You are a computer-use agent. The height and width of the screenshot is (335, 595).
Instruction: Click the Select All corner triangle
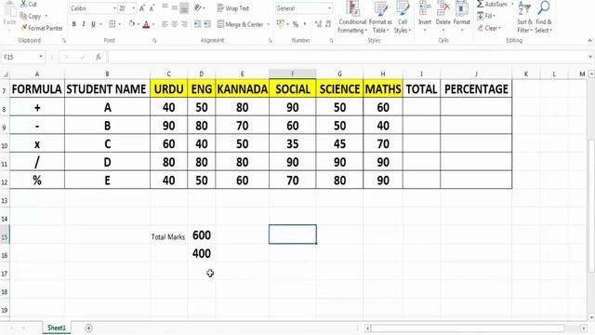[x=5, y=74]
